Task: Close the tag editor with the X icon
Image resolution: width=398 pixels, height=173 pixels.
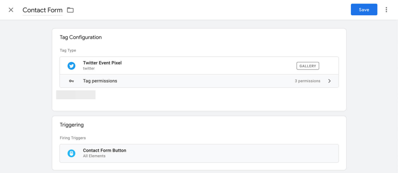Action: (x=11, y=10)
